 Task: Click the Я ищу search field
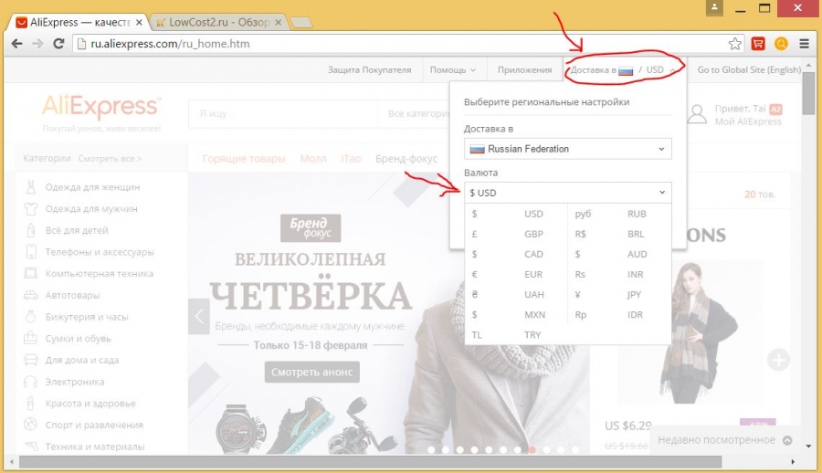click(x=283, y=114)
